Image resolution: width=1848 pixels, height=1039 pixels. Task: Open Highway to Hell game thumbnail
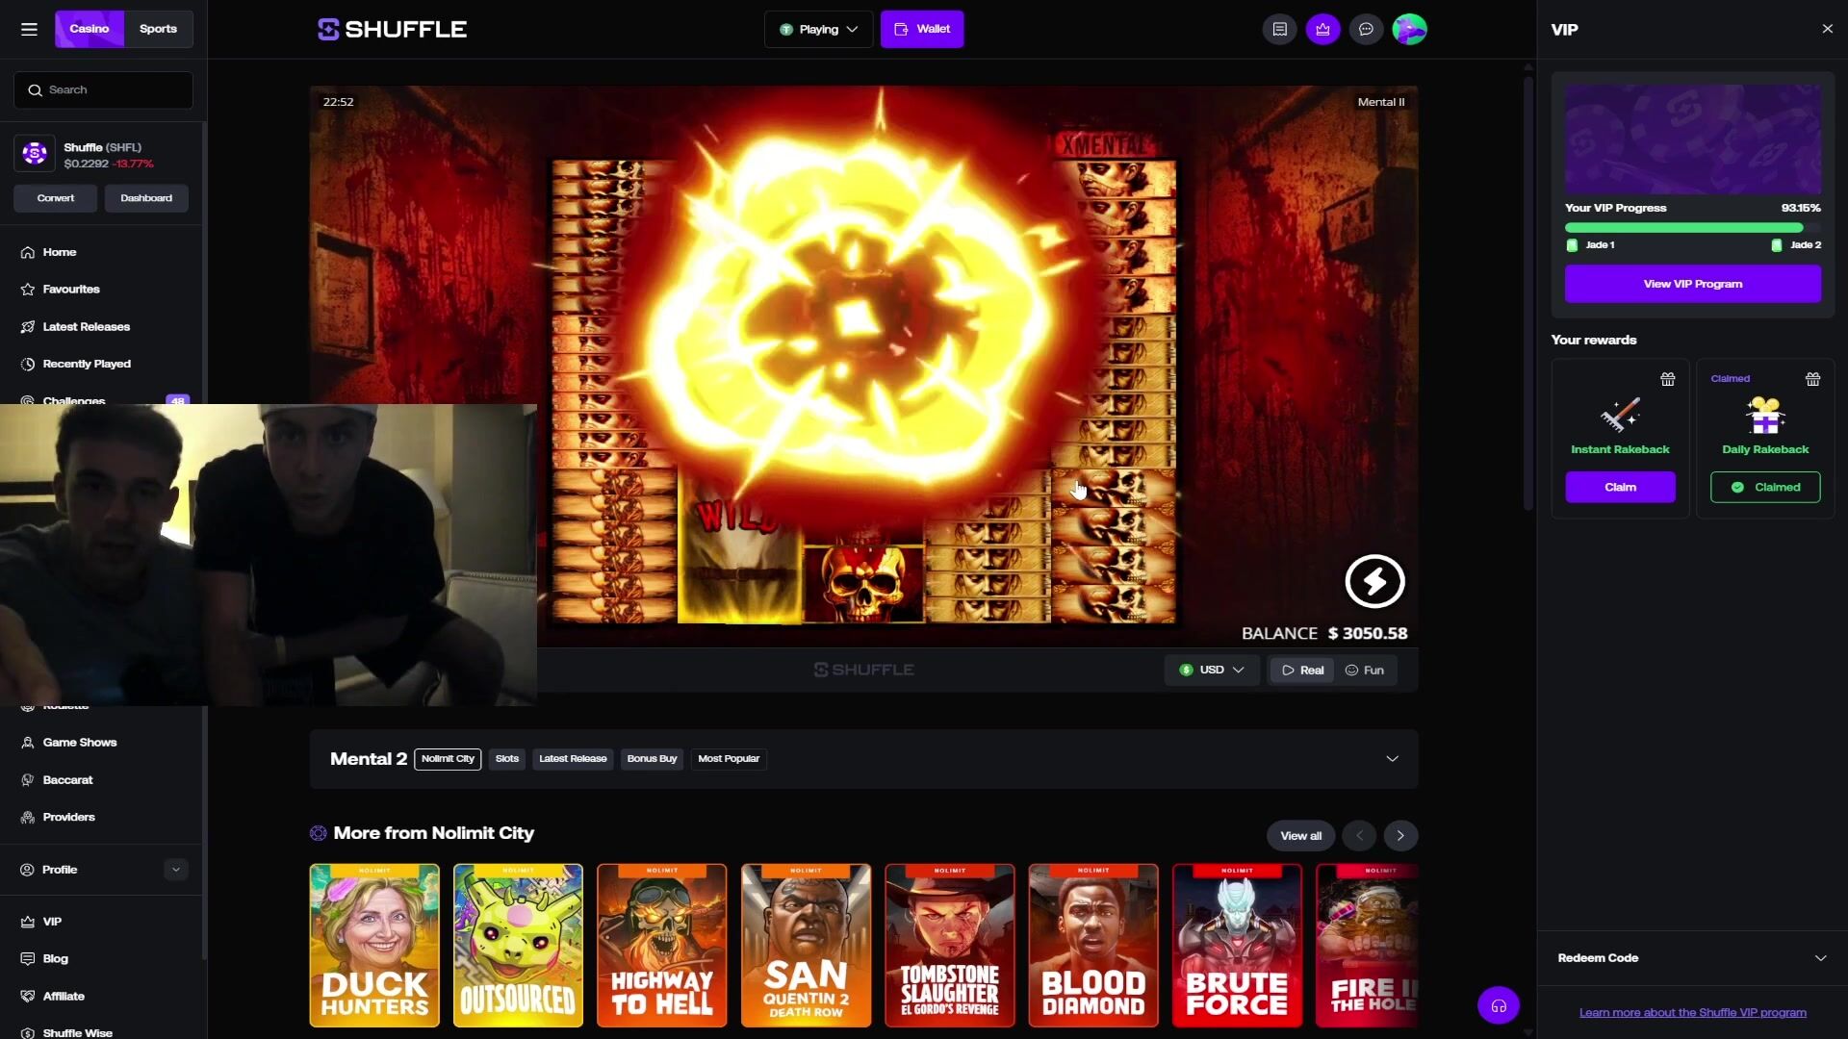pyautogui.click(x=662, y=946)
